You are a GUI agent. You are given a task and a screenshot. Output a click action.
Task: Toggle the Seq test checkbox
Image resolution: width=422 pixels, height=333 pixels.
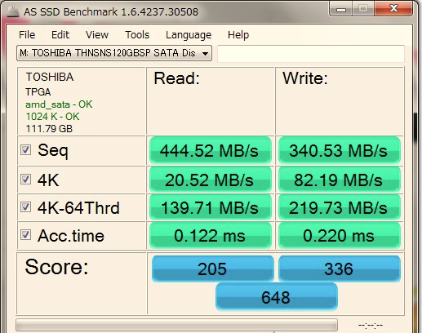(26, 150)
